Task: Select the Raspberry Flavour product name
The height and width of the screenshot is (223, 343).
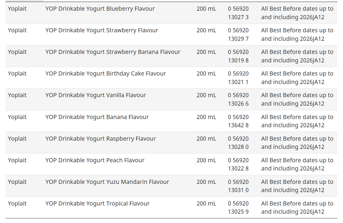Action: (x=101, y=139)
